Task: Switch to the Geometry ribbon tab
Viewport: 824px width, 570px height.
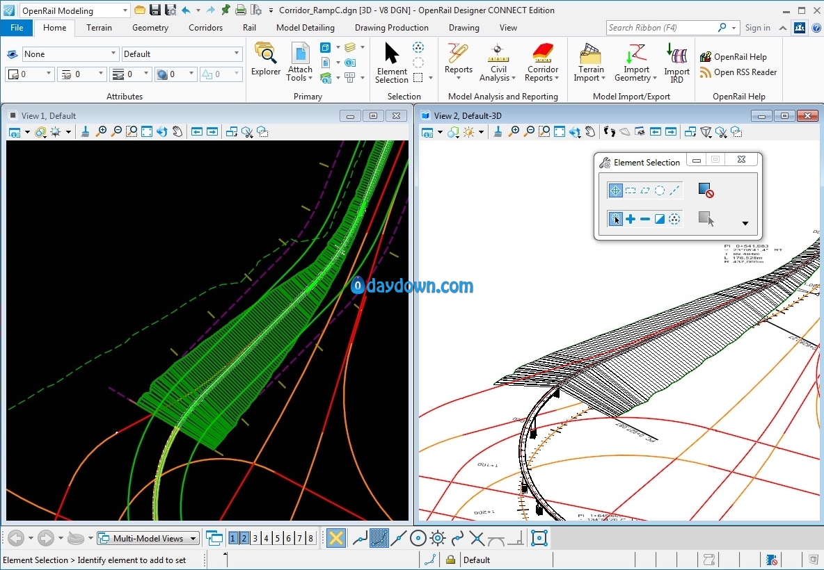Action: [x=150, y=28]
